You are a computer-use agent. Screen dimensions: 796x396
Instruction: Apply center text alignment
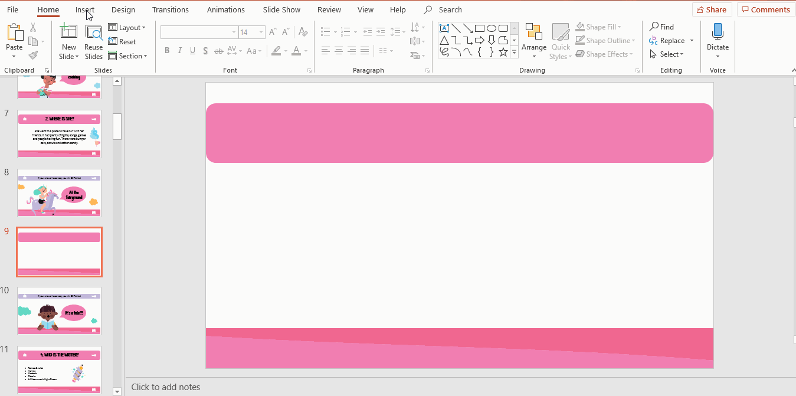click(338, 51)
